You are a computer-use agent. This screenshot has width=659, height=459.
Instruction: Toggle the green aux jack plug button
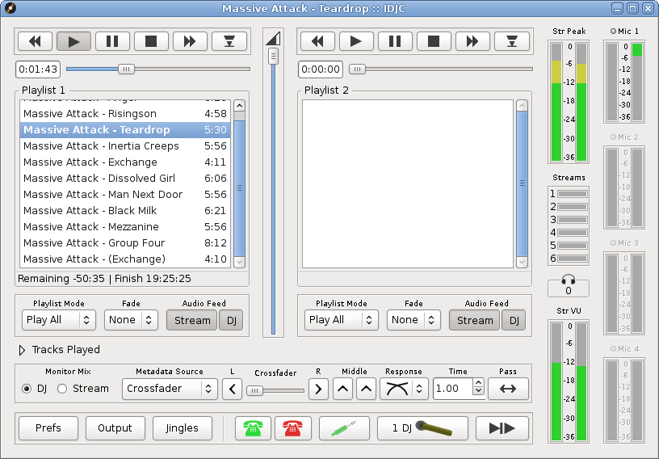[344, 428]
